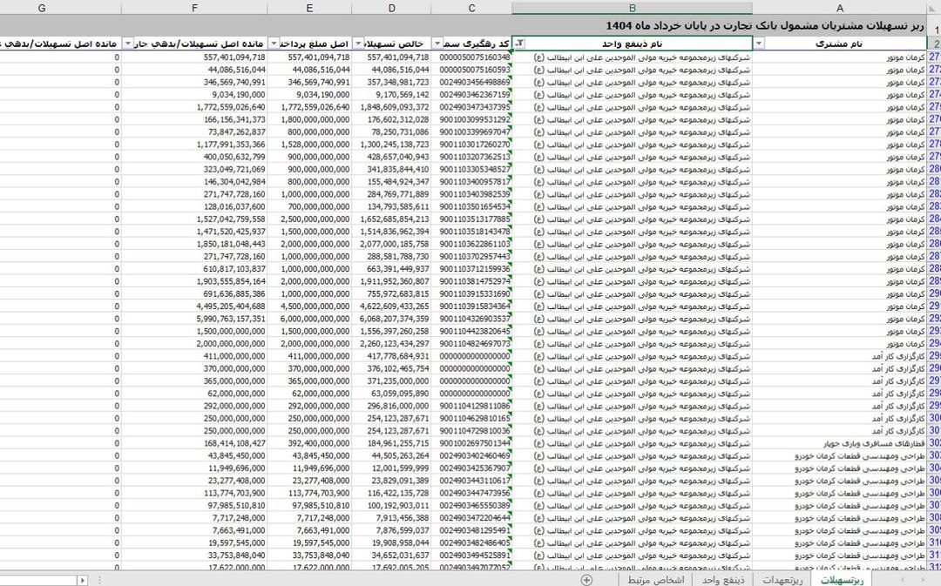Select the cell containing 296,816,000,000
The height and width of the screenshot is (586, 941).
[x=392, y=406]
